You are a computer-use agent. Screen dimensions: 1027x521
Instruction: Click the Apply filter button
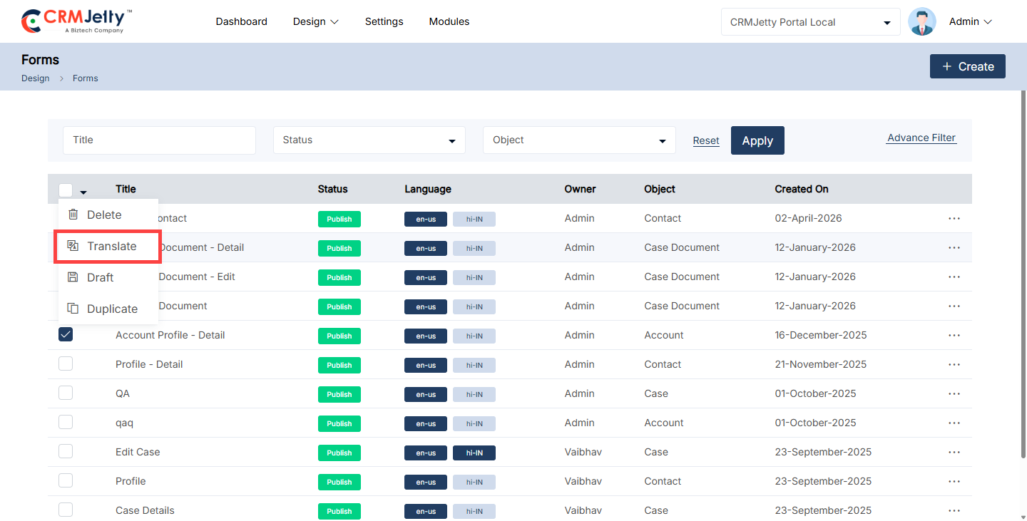757,140
